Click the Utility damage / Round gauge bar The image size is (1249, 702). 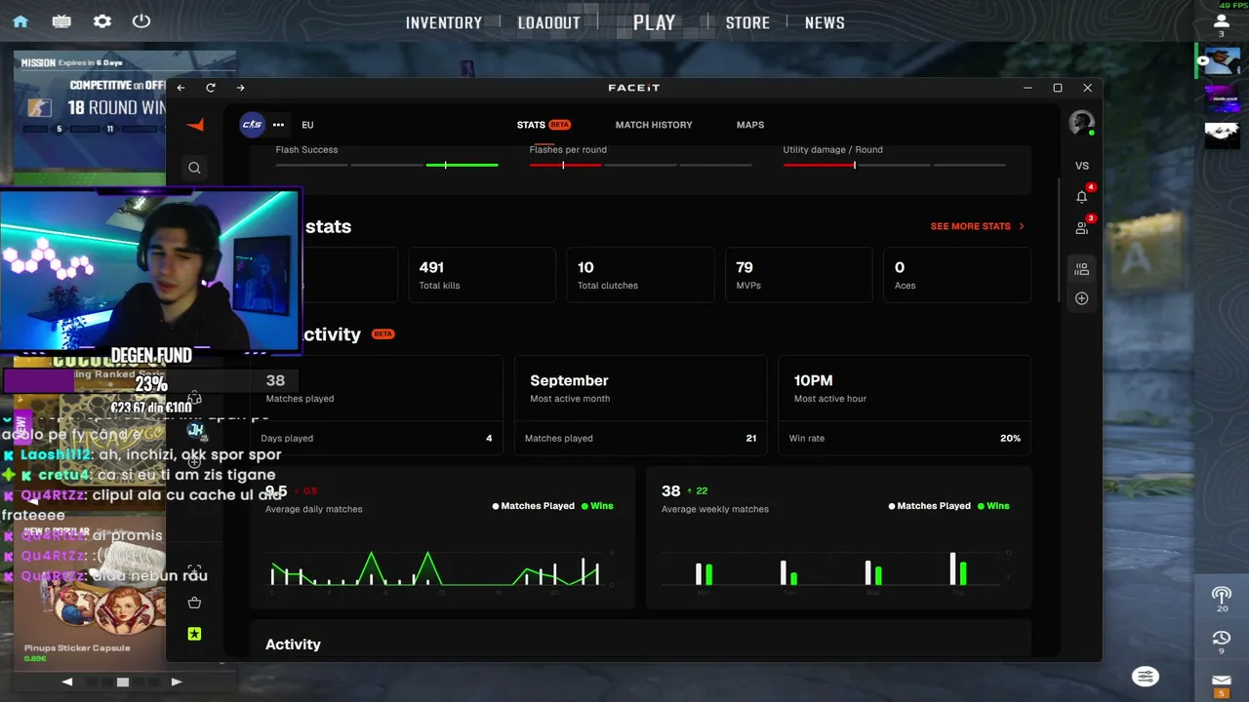894,165
